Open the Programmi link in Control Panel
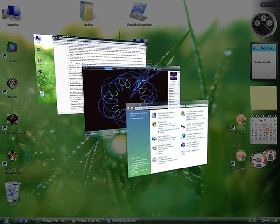 (x=162, y=158)
